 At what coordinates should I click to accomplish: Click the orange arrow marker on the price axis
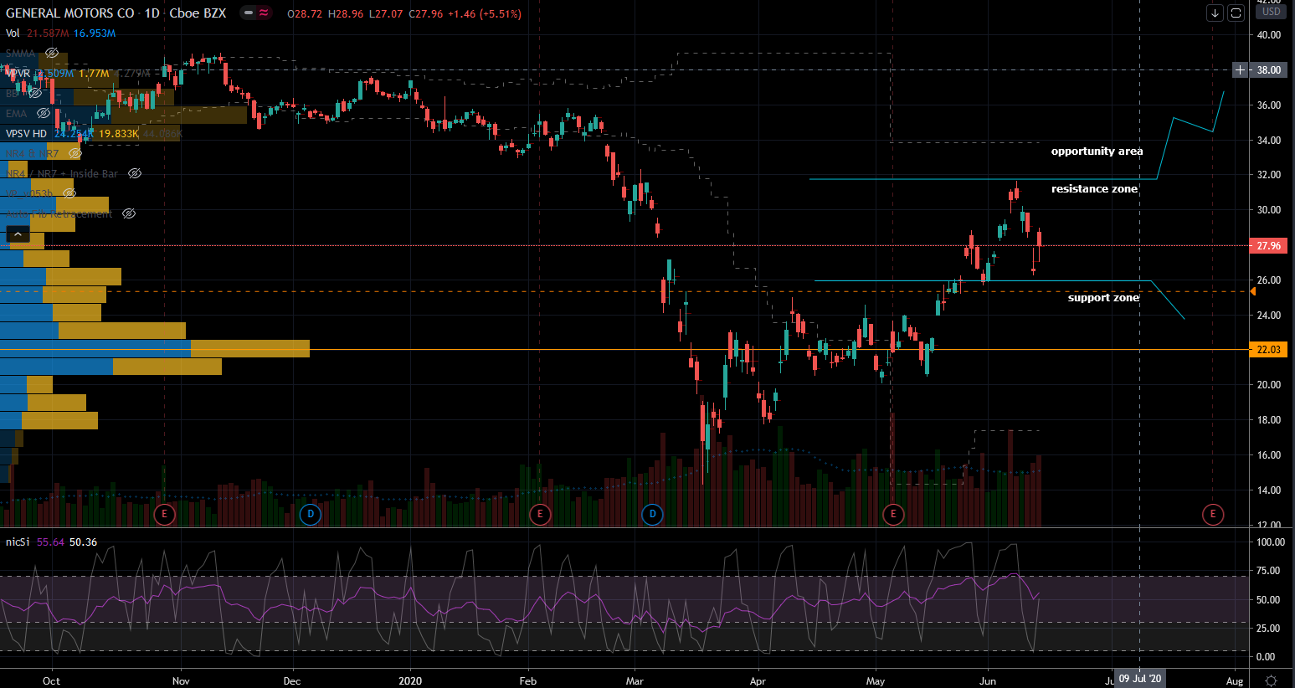[x=1252, y=291]
